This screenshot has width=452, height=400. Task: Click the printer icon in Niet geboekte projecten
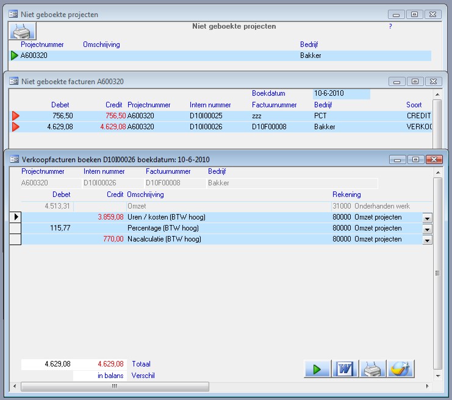(x=23, y=32)
